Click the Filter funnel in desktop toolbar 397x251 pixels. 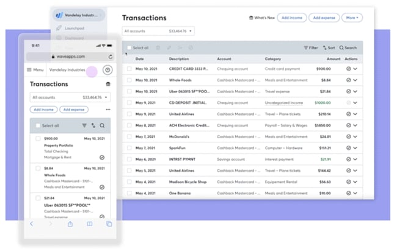[x=306, y=48]
